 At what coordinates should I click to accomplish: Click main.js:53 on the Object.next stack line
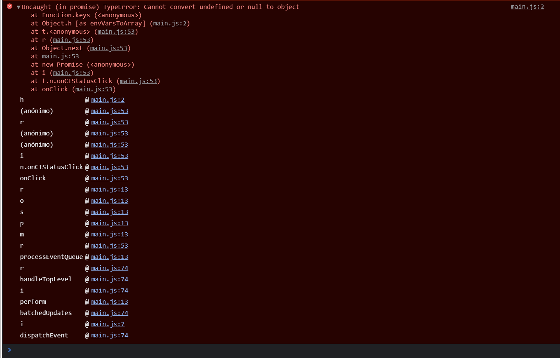coord(109,48)
